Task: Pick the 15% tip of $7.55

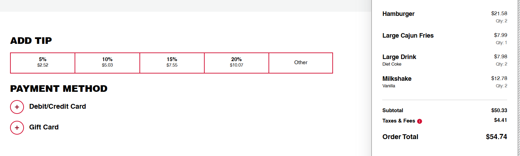Action: click(x=172, y=62)
